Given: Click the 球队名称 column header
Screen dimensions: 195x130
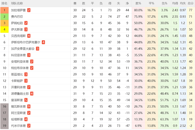Looking at the screenshot, I should coord(17,3).
